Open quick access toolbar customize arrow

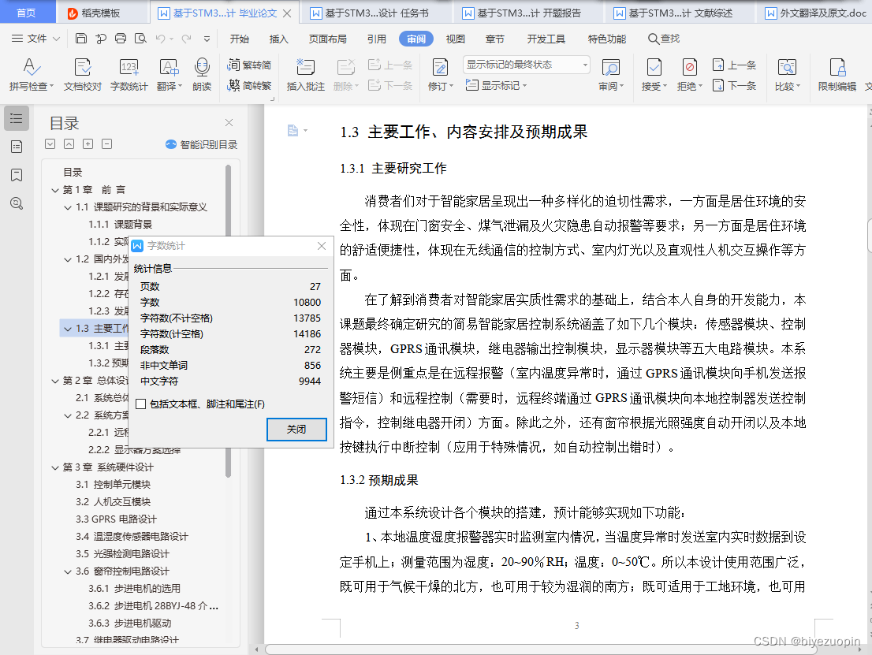coord(207,39)
